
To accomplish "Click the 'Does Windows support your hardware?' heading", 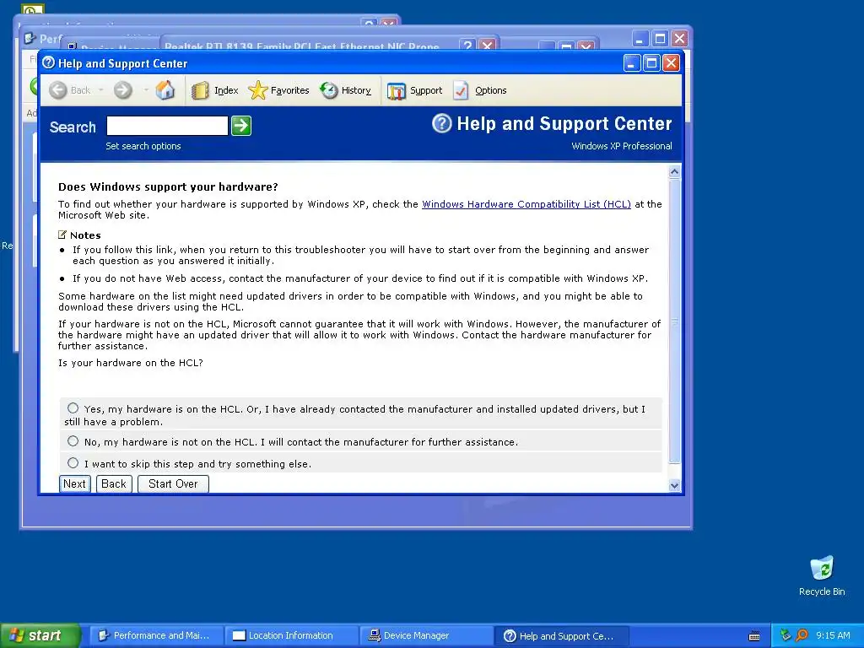I will coord(168,186).
